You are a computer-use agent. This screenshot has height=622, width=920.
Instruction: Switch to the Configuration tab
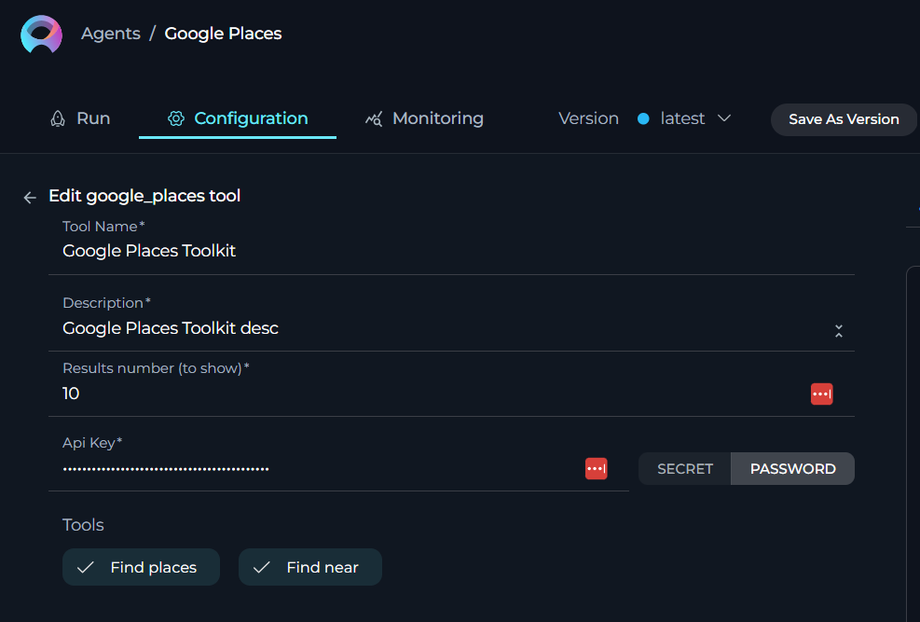click(x=238, y=118)
